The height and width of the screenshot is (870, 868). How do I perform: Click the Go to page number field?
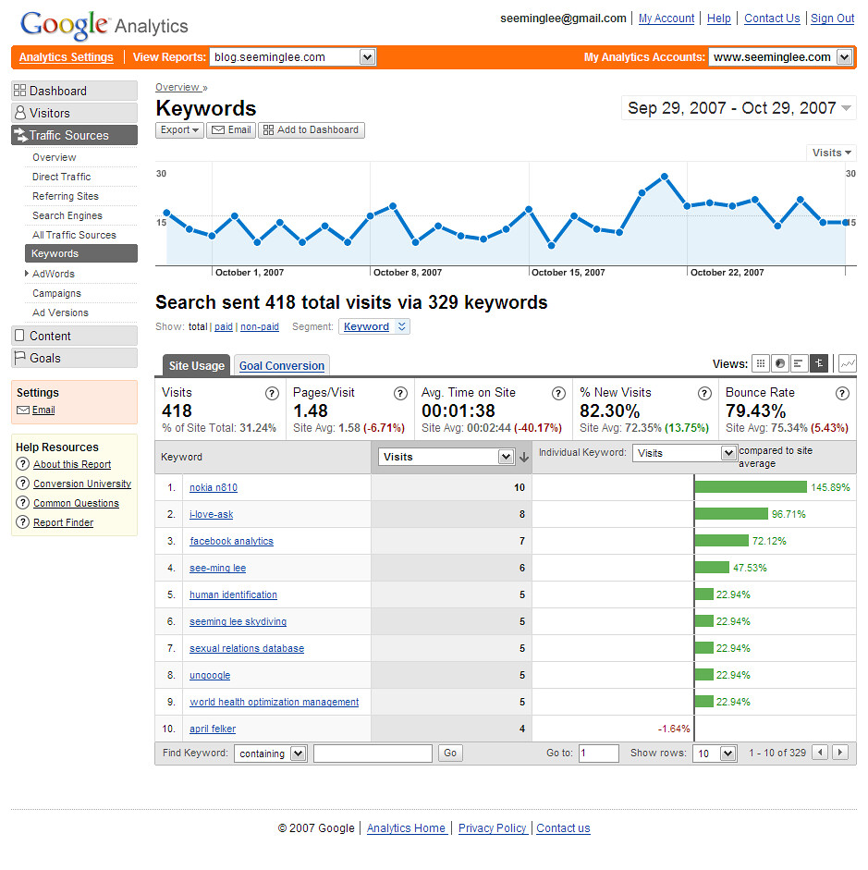[599, 754]
